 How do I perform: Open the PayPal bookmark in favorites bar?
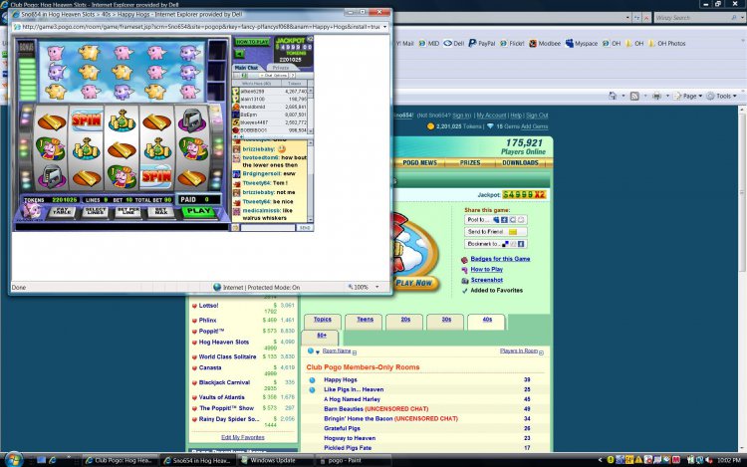tap(481, 44)
